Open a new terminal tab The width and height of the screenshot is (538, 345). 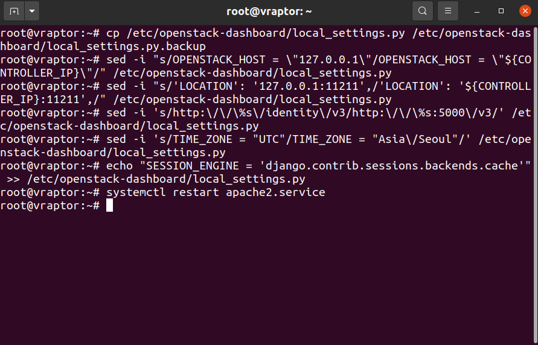tap(14, 11)
